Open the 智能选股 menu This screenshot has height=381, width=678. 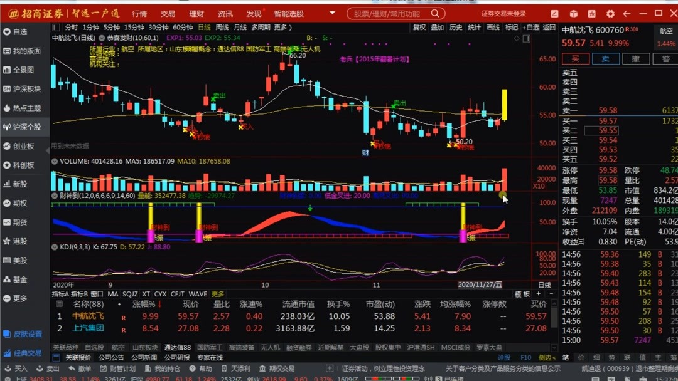point(290,13)
